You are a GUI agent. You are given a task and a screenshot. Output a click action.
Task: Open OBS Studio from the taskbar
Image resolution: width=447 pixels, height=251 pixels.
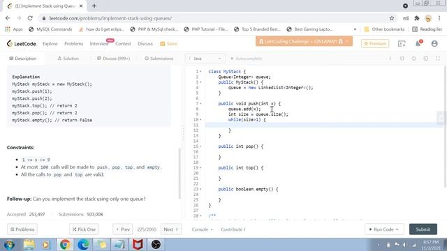click(156, 245)
